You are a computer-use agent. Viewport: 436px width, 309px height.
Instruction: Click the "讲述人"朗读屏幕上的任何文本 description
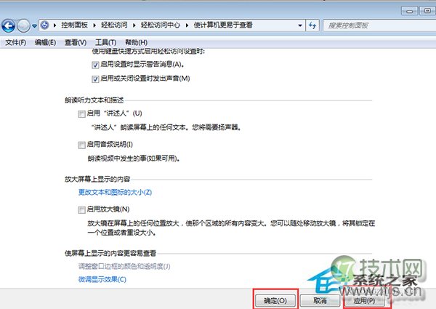point(166,127)
